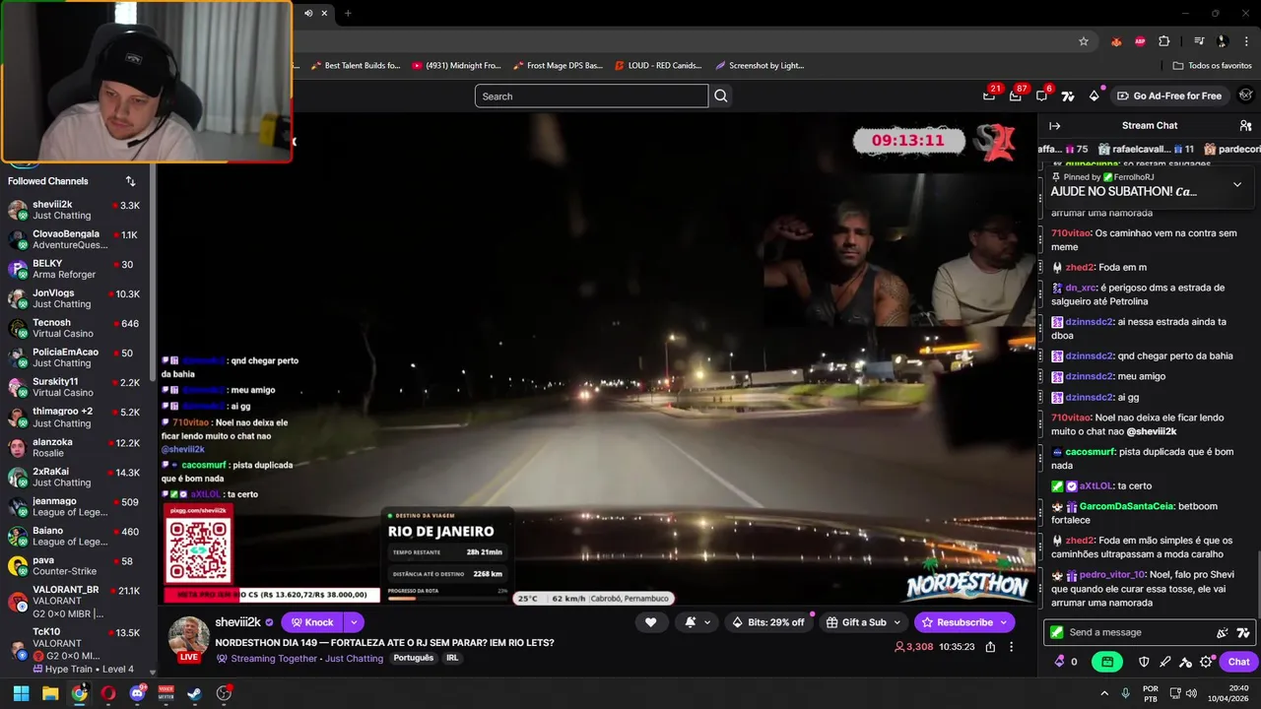Image resolution: width=1261 pixels, height=709 pixels.
Task: Open Steam from the taskbar
Action: click(x=195, y=693)
